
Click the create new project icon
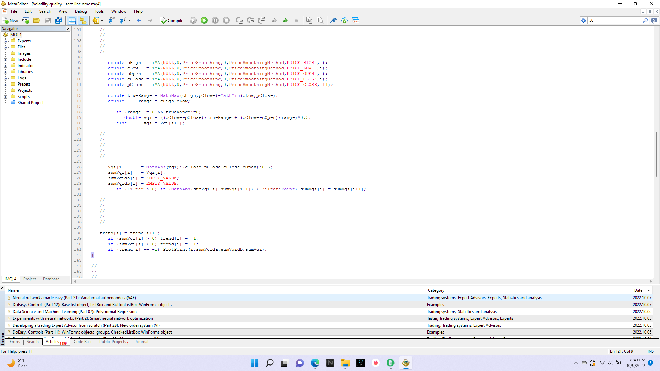pyautogui.click(x=26, y=20)
